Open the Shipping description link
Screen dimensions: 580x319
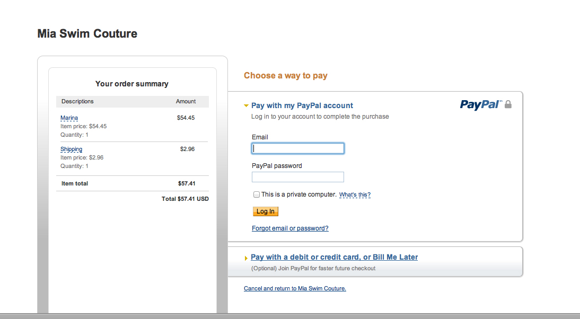tap(71, 149)
